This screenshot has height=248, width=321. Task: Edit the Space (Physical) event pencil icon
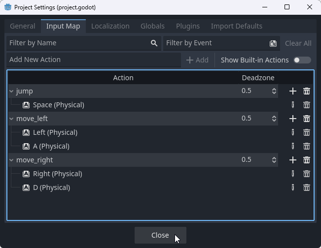(x=293, y=105)
